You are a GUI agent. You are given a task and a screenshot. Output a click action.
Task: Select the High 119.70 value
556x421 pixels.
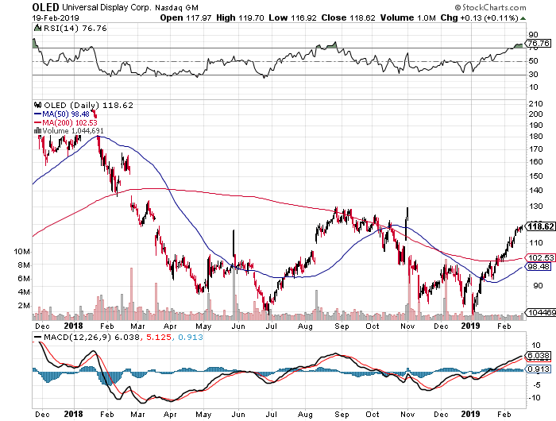240,17
